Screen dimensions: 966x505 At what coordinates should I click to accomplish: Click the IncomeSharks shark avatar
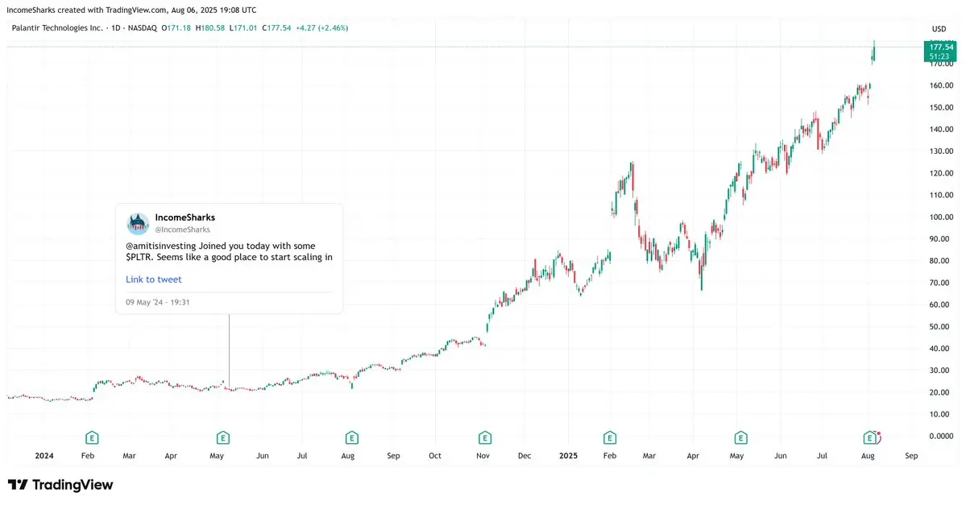point(138,224)
